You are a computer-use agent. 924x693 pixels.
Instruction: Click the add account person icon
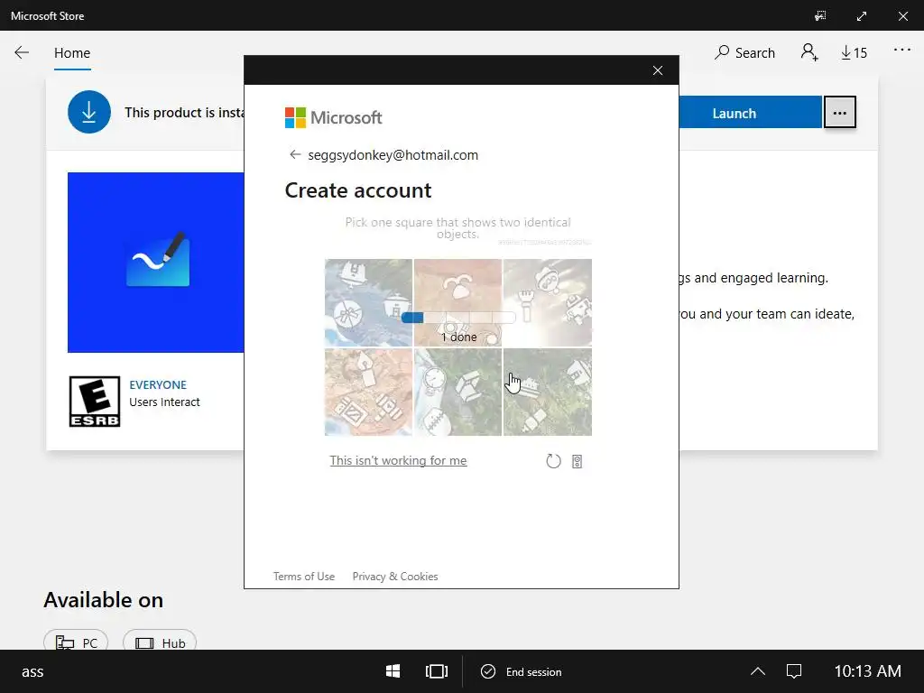pos(809,52)
